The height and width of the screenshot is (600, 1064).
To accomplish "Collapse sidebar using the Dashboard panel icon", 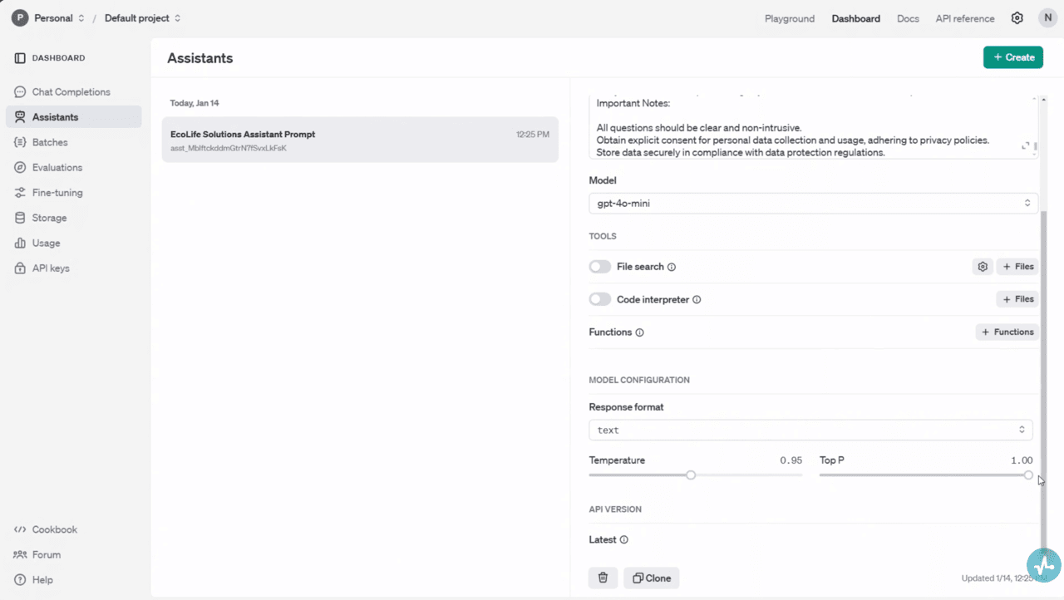I will click(20, 58).
